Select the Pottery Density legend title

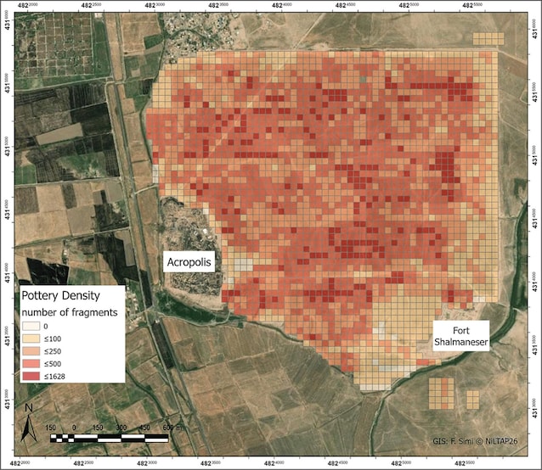(x=61, y=296)
